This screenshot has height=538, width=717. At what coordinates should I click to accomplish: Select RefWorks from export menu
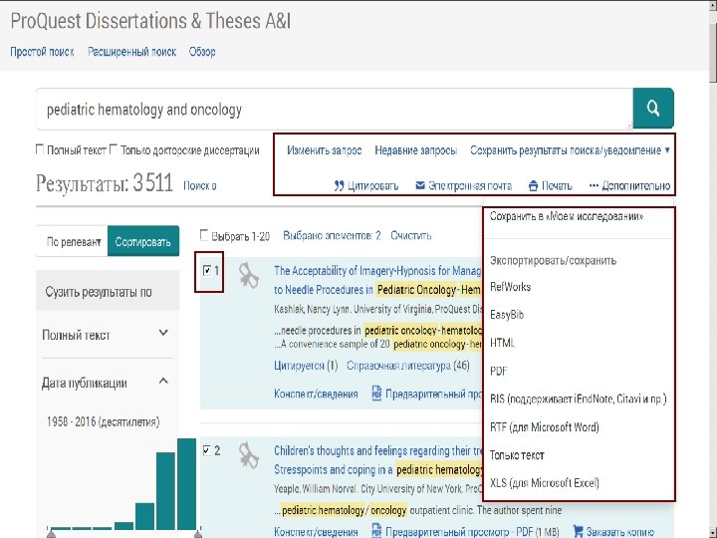[x=510, y=287]
